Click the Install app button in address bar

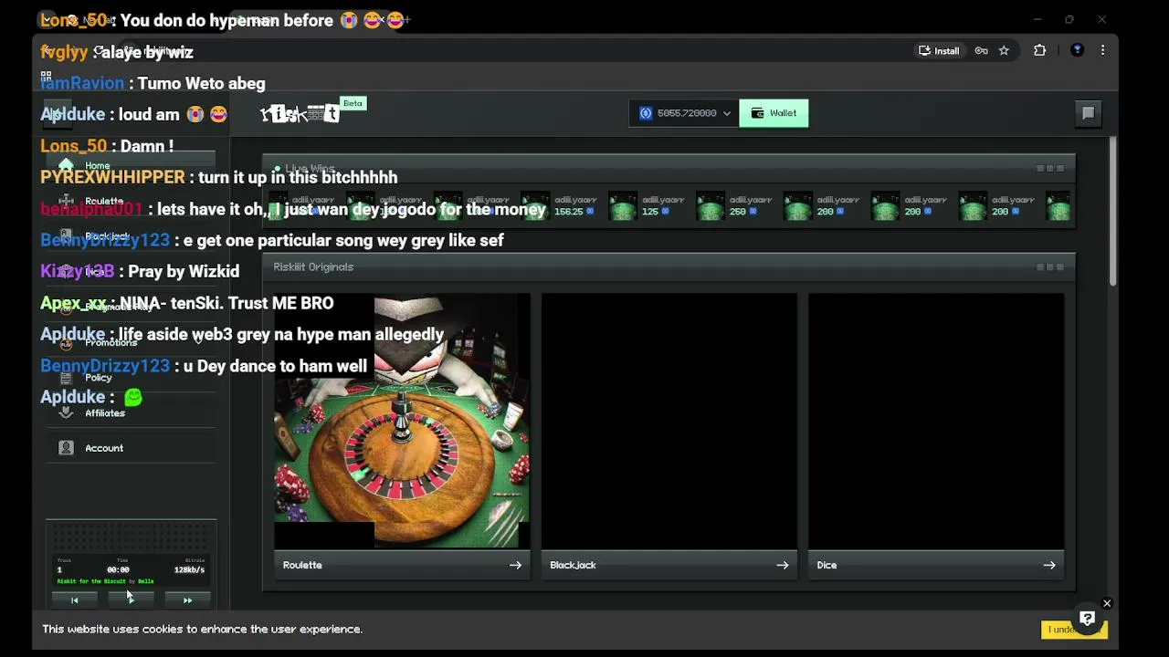(939, 51)
